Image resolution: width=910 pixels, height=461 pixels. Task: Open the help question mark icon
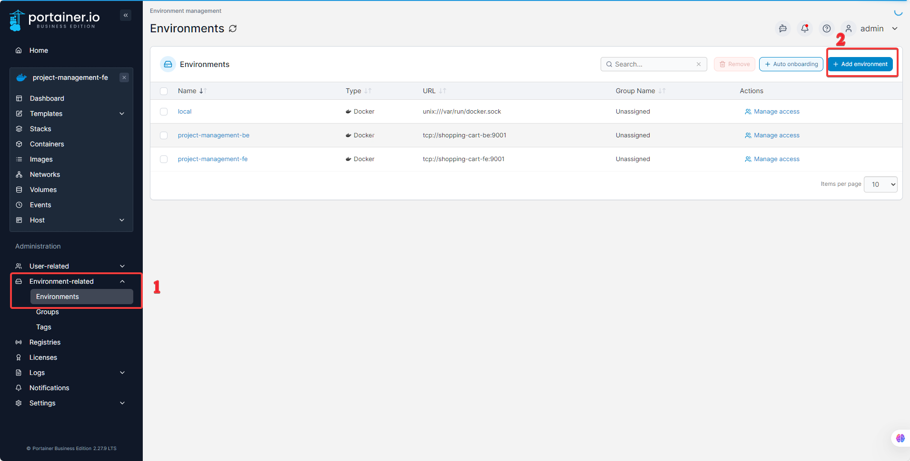(x=827, y=29)
